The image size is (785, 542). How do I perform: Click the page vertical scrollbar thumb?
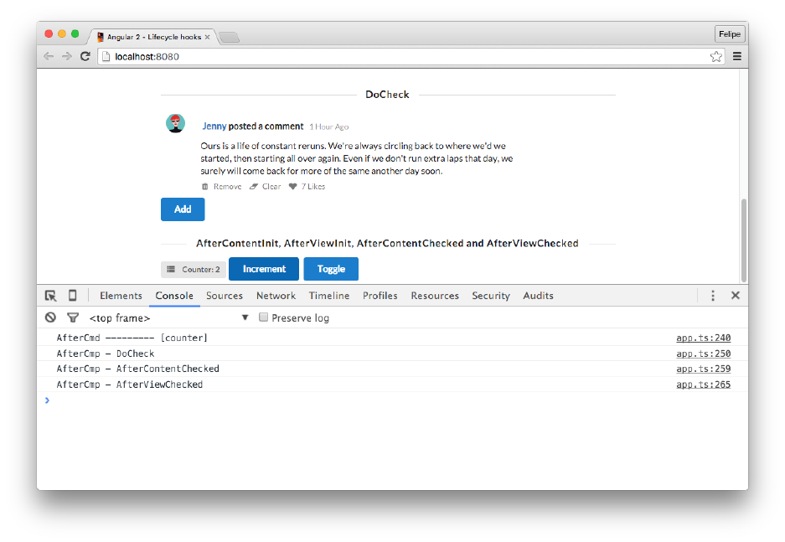pyautogui.click(x=742, y=239)
